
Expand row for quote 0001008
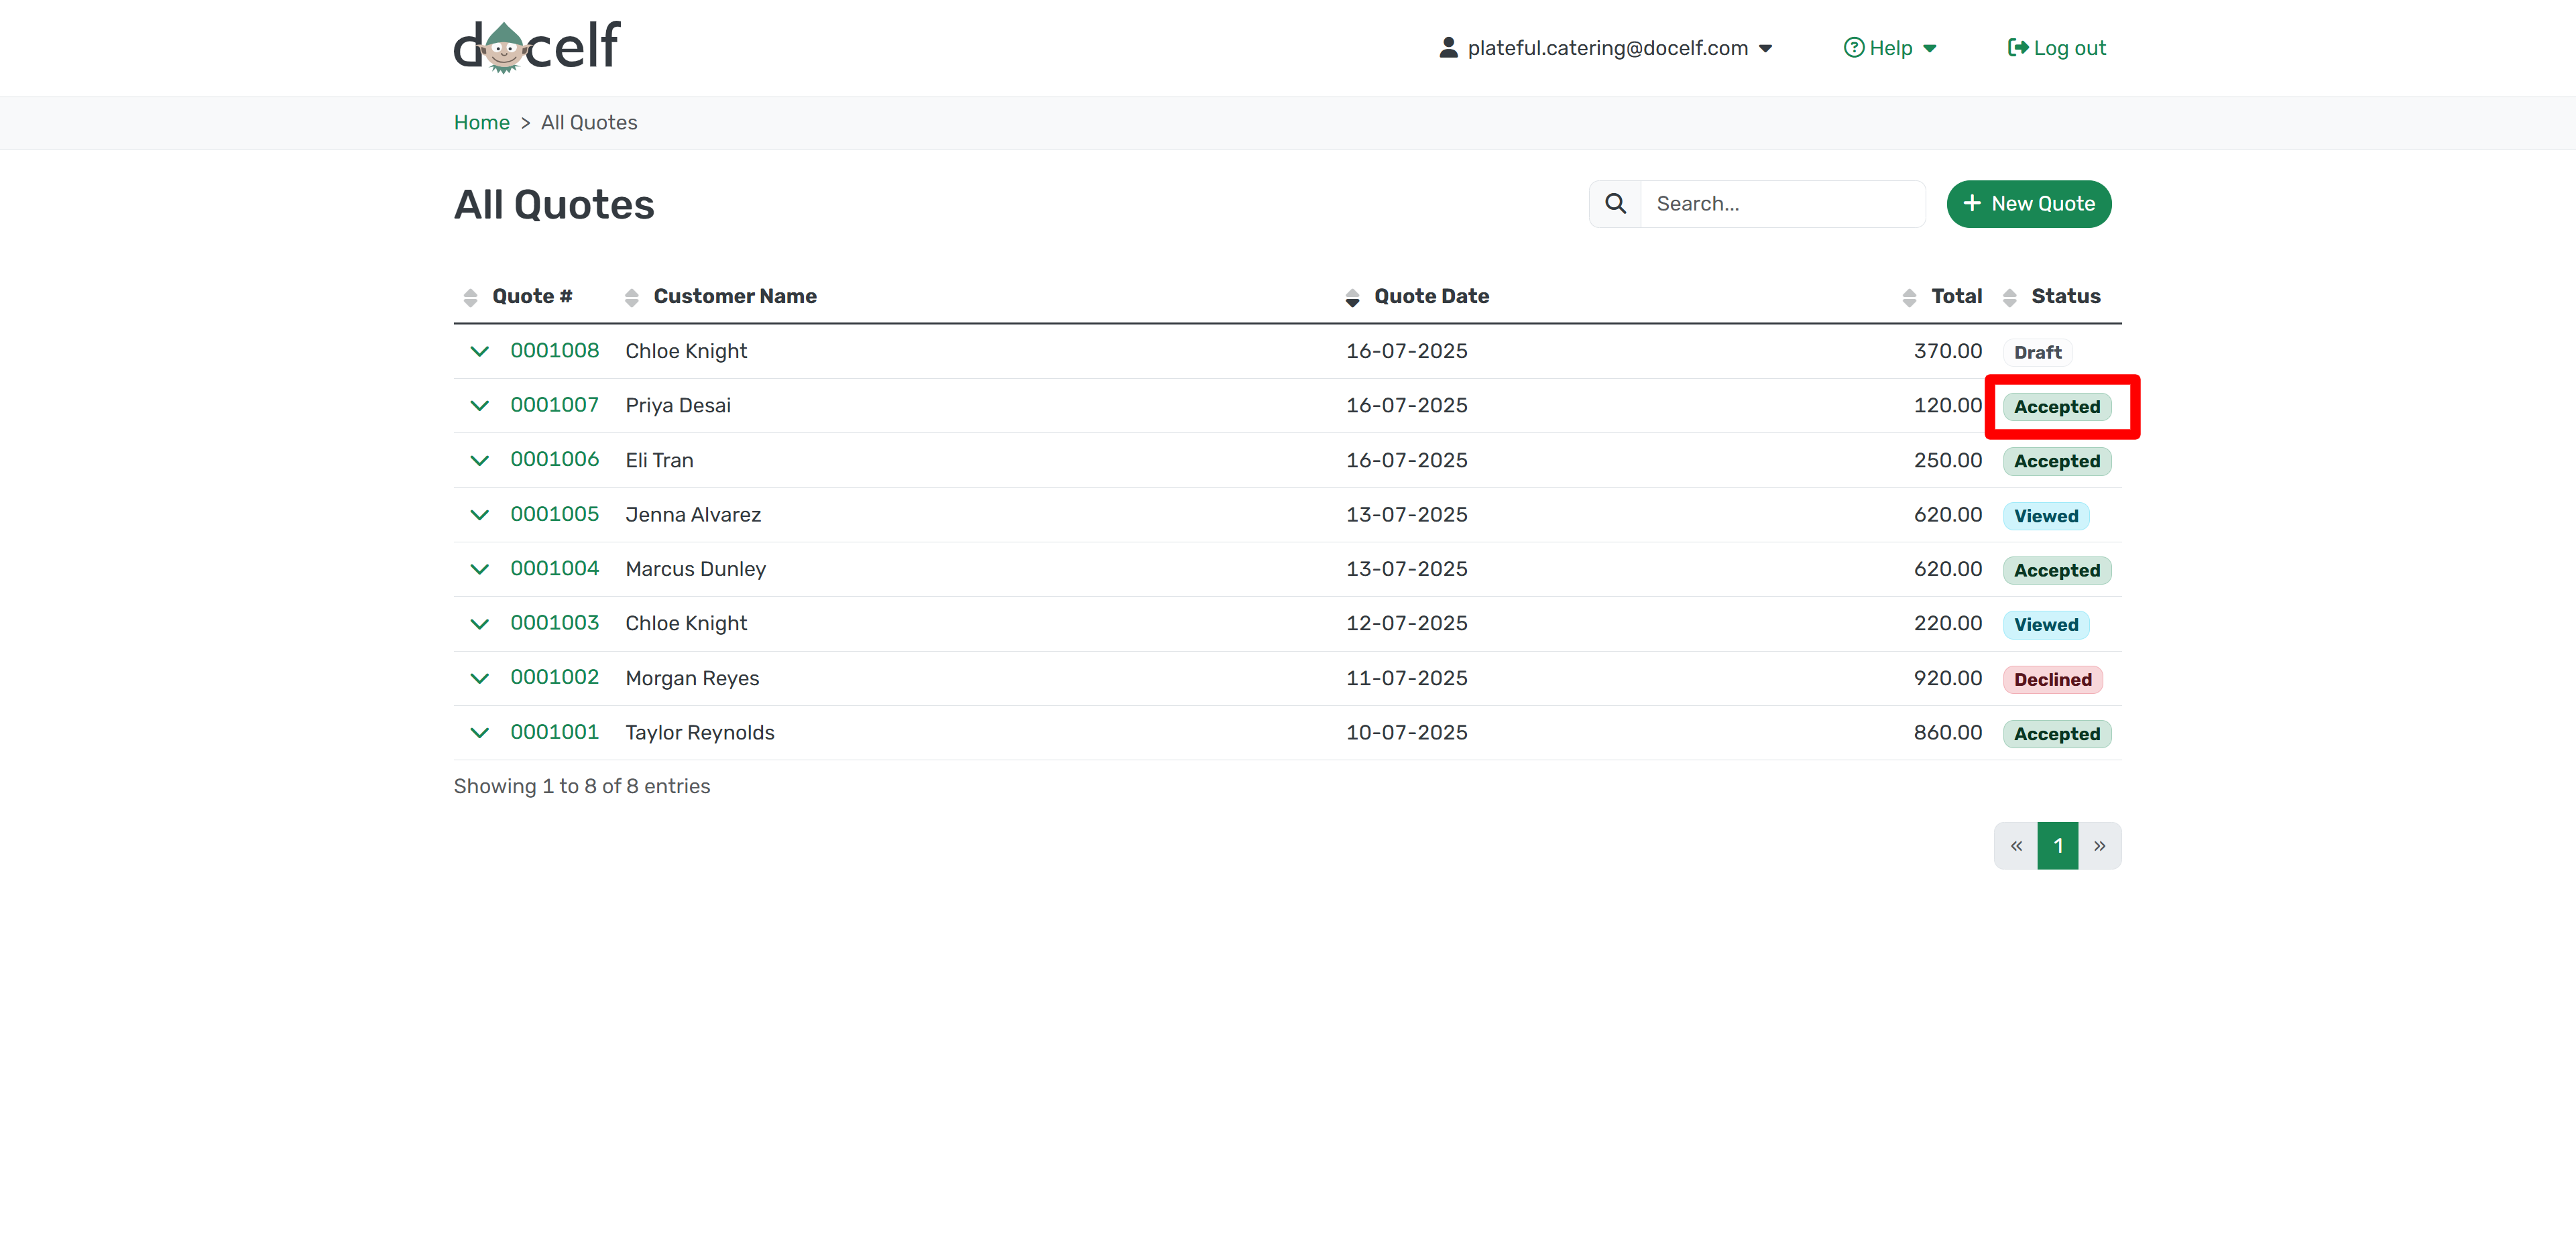[x=479, y=351]
